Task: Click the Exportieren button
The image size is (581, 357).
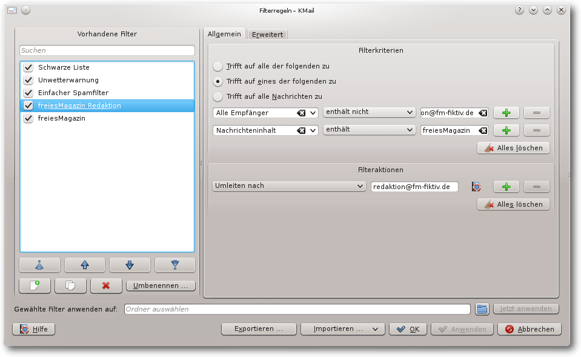Action: click(259, 329)
